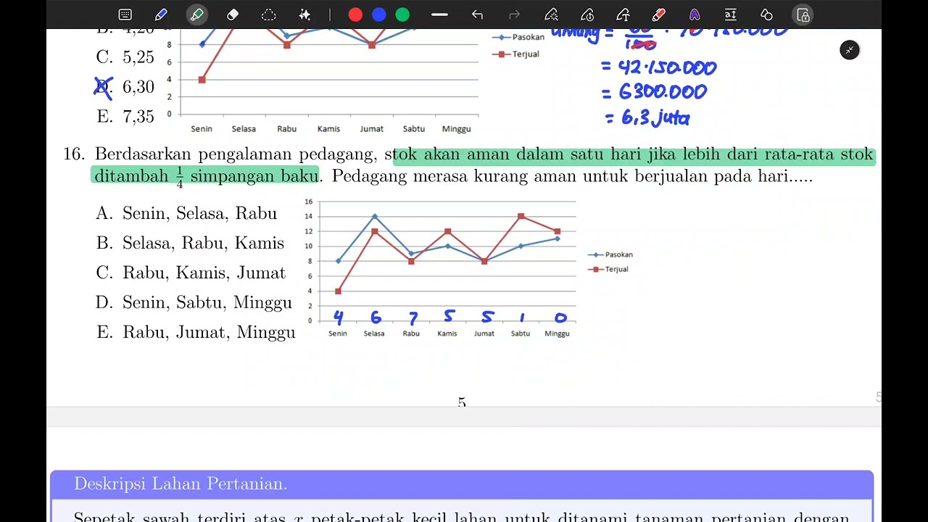
Task: Pick the green color swatch
Action: [x=402, y=14]
